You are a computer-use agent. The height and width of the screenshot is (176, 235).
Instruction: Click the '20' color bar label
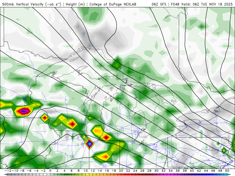click(121, 171)
